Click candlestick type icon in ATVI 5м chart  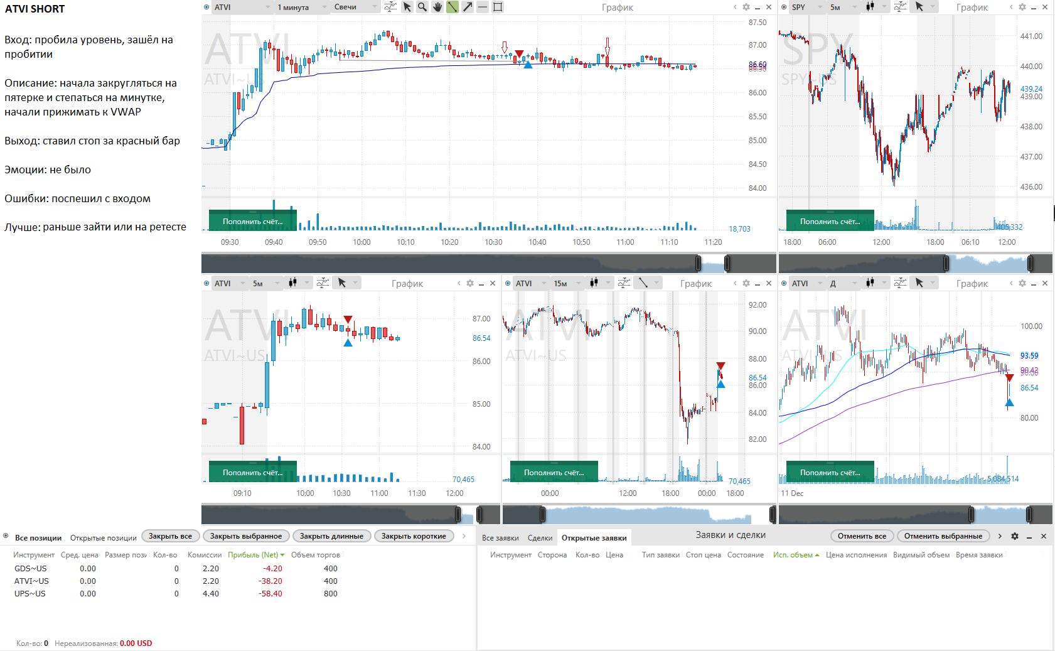click(x=292, y=283)
